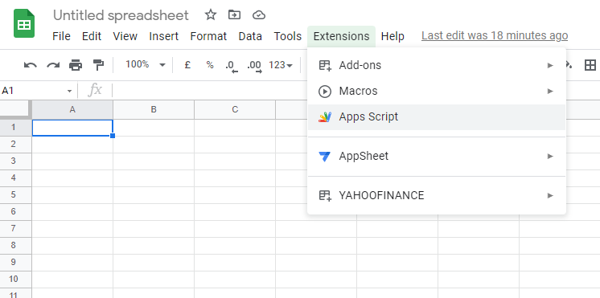Open the File menu
The width and height of the screenshot is (600, 298).
pos(61,36)
